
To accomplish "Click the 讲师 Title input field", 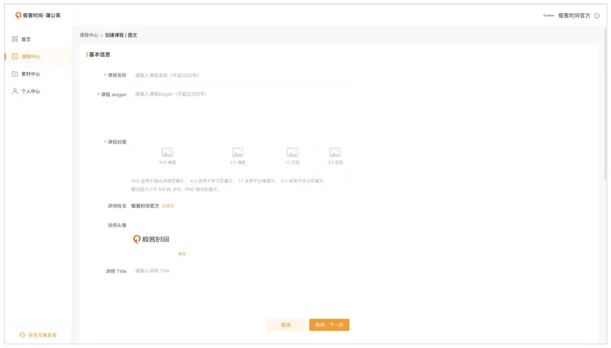I will coord(245,271).
